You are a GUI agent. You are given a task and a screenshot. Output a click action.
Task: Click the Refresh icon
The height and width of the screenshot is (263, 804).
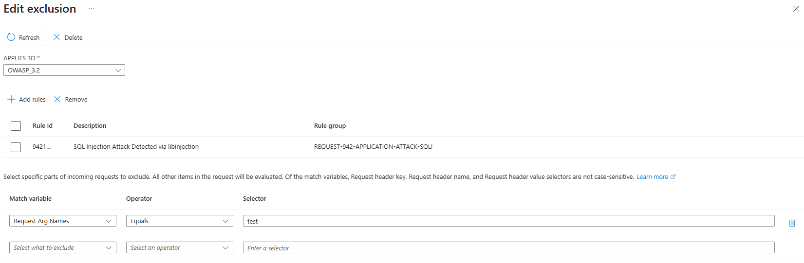pos(11,37)
